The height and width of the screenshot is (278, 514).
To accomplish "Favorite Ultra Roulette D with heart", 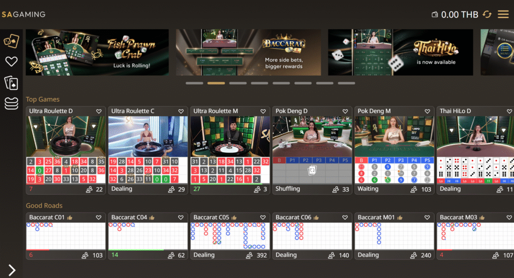I will (x=99, y=111).
